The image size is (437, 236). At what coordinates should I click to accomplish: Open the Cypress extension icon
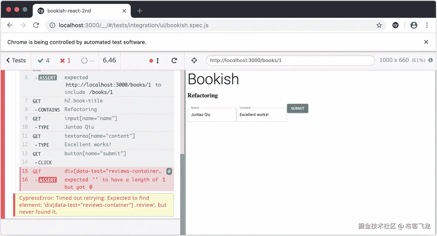pyautogui.click(x=395, y=25)
